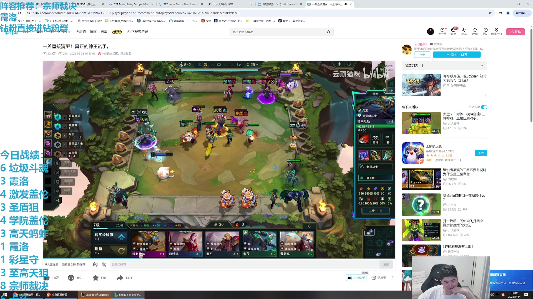Screen dimensions: 533x299
Task: Toggle danmaku display switch icon
Action: point(95,265)
